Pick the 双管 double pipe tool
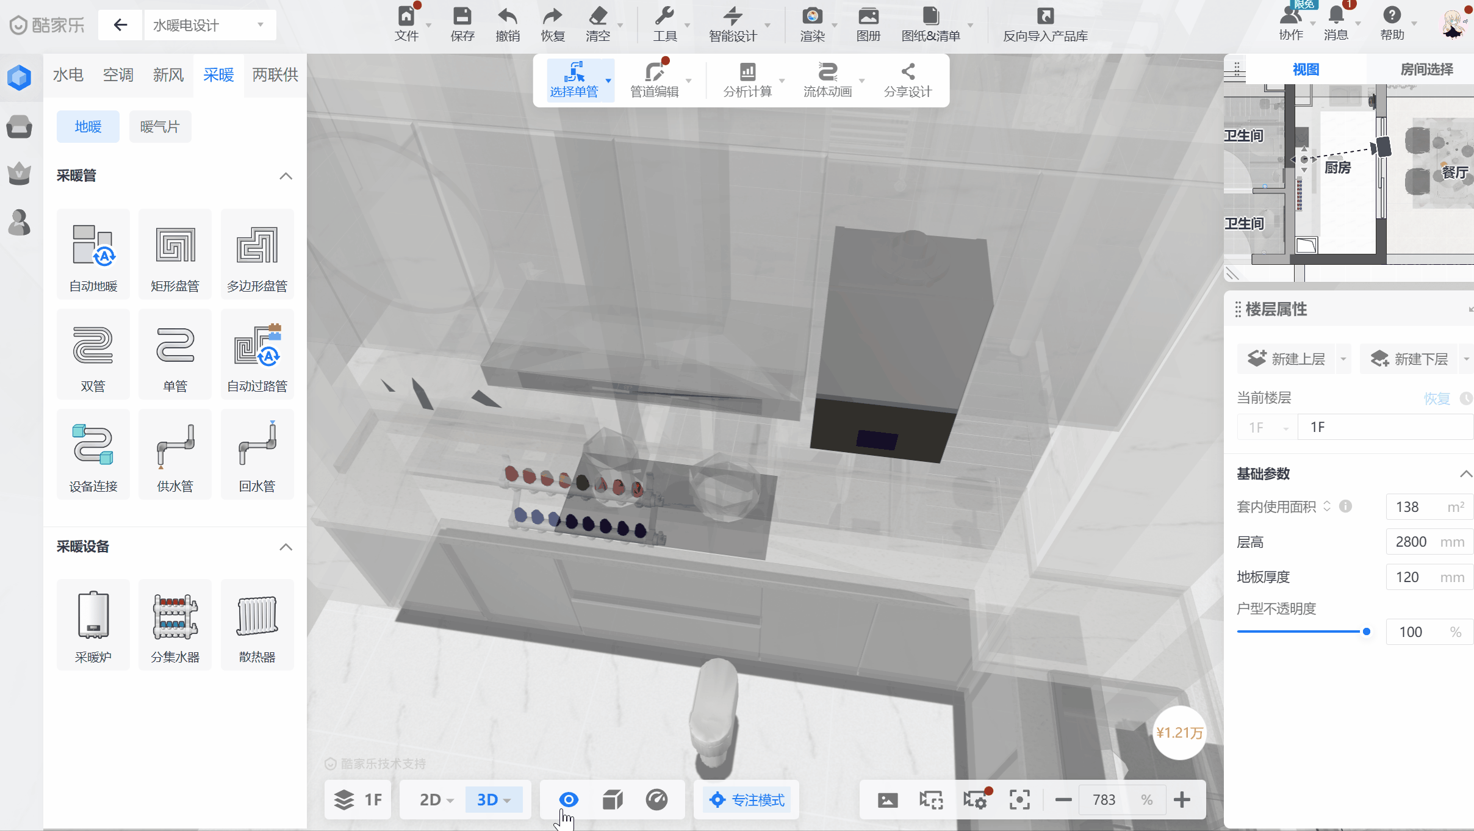Screen dimensions: 1474x831 [x=93, y=354]
